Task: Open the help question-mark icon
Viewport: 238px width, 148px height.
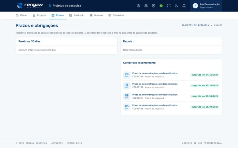Action: [138, 6]
